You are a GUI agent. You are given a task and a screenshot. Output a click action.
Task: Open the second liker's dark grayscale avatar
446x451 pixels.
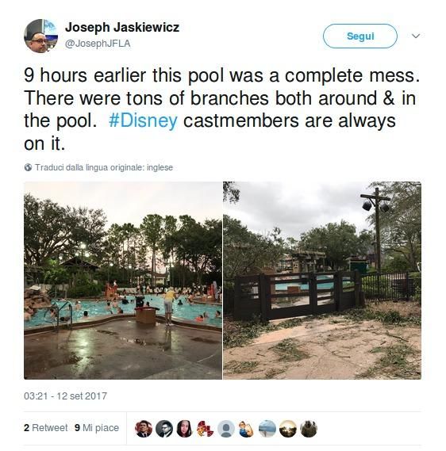(164, 429)
